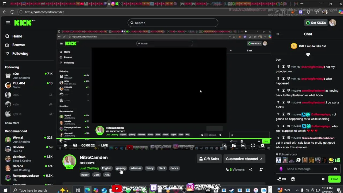
Task: Open the KICKs points balance
Action: 281,179
